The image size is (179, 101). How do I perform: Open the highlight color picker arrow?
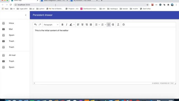(74, 25)
